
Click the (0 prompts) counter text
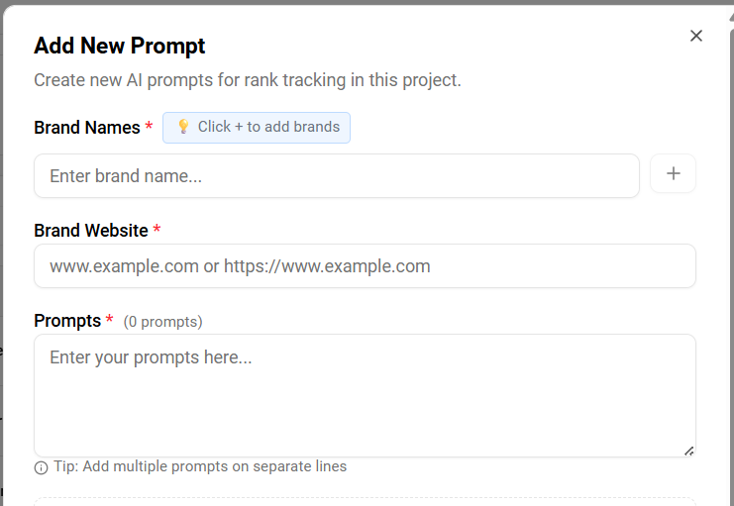click(x=162, y=322)
